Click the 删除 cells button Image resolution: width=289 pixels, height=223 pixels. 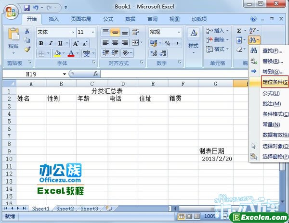[218, 40]
